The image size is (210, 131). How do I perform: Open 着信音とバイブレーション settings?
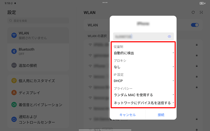[x=38, y=105]
